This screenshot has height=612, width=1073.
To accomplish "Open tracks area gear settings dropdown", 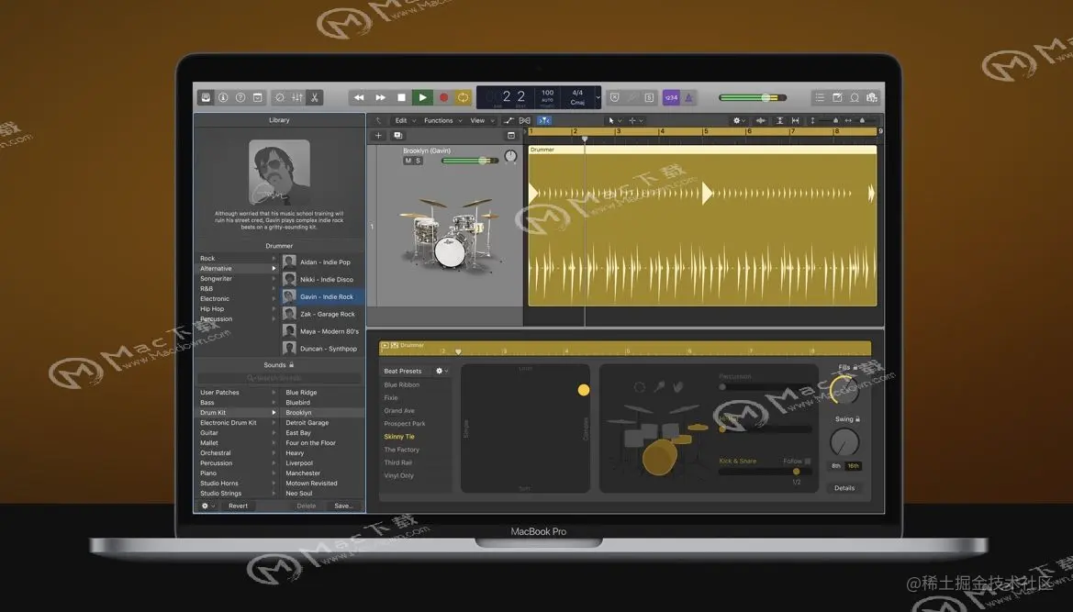I will tap(739, 120).
